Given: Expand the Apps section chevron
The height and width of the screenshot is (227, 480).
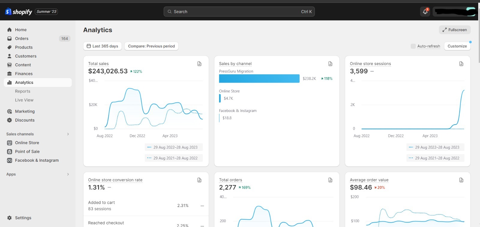Looking at the screenshot, I should coord(68,174).
